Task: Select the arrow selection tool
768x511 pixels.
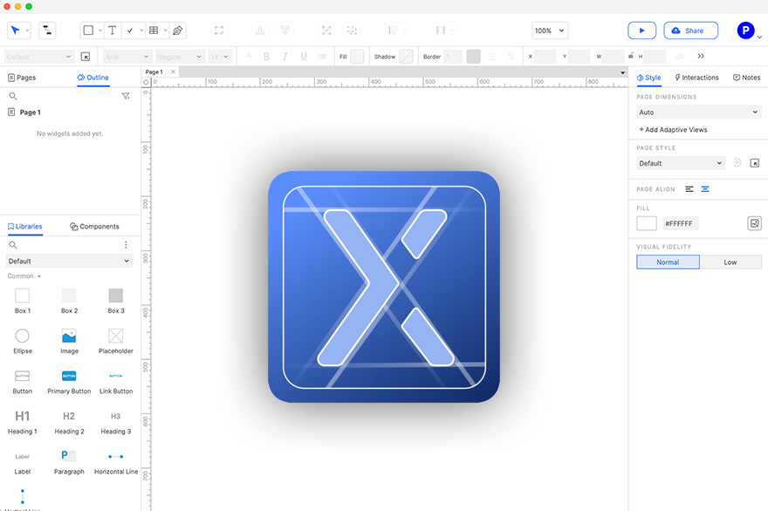Action: point(16,30)
